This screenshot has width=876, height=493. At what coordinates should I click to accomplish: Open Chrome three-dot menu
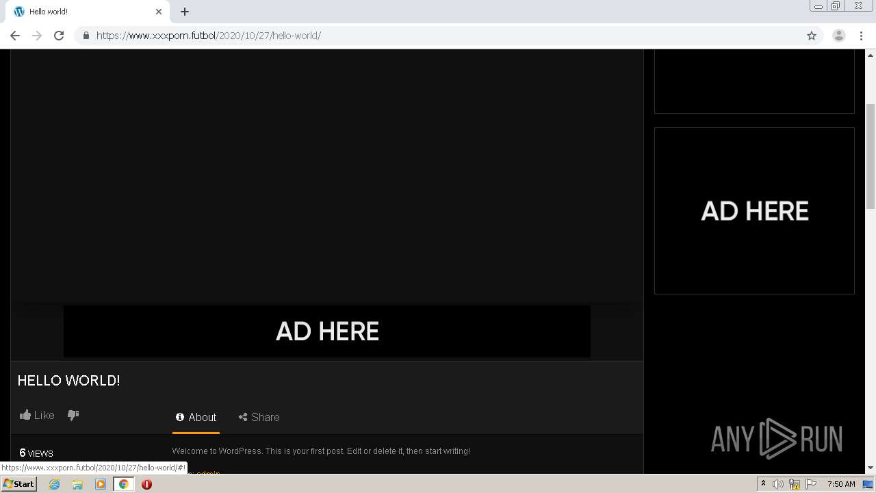[x=862, y=36]
